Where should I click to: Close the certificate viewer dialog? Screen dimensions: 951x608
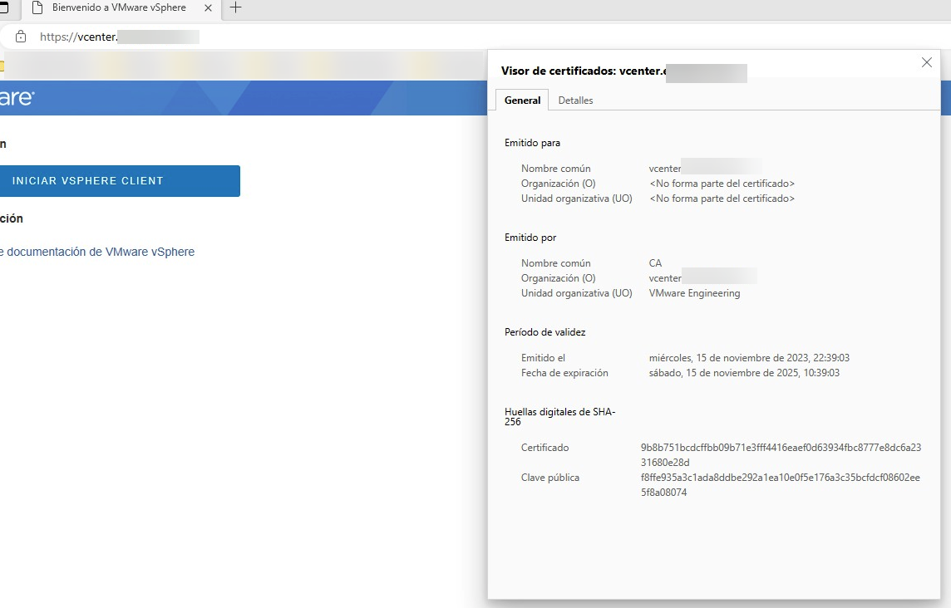(926, 62)
